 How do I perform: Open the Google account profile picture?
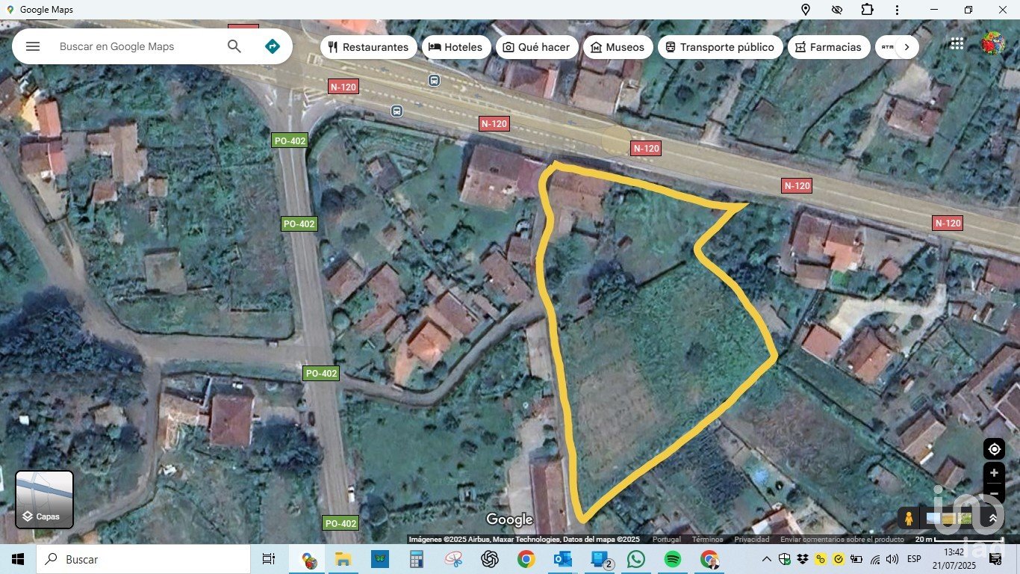[992, 43]
